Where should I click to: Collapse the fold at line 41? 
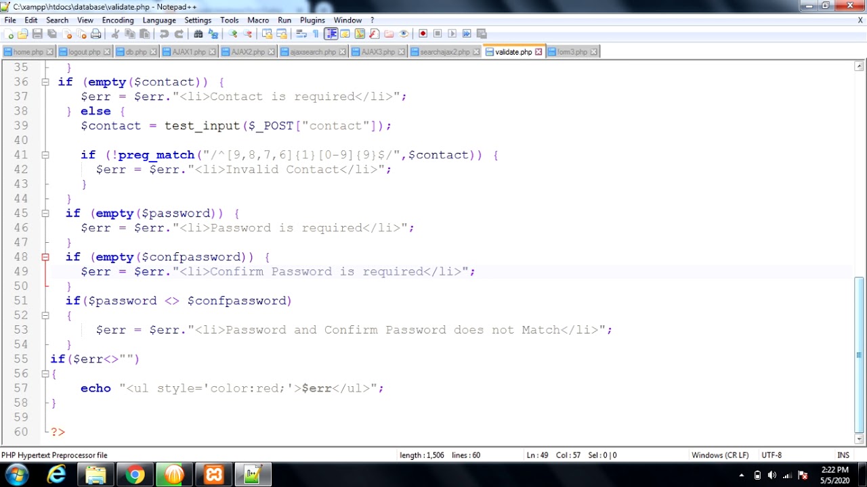45,155
